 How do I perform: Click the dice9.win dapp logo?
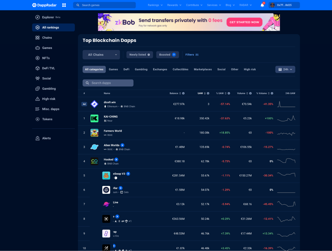point(94,104)
